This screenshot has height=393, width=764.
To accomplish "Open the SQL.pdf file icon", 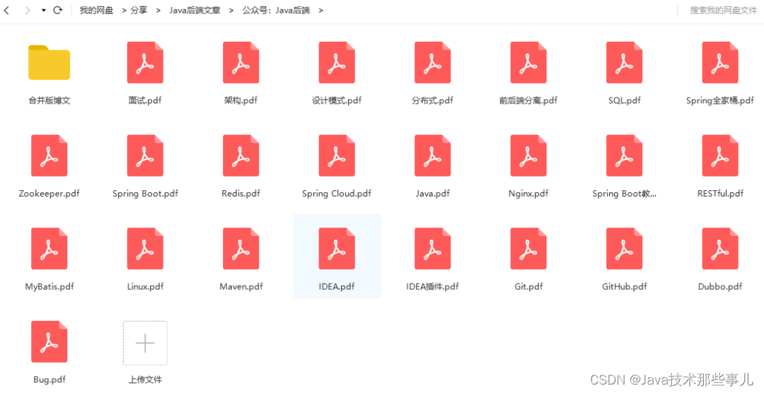I will click(624, 62).
